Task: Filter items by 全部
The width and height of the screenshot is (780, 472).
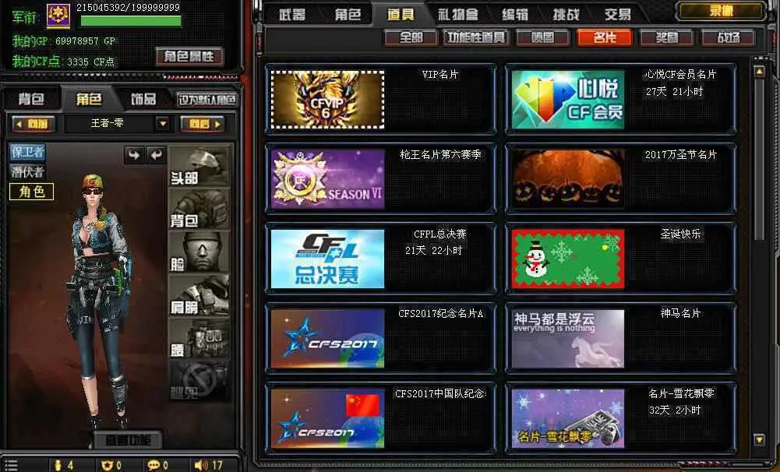Action: (x=411, y=37)
